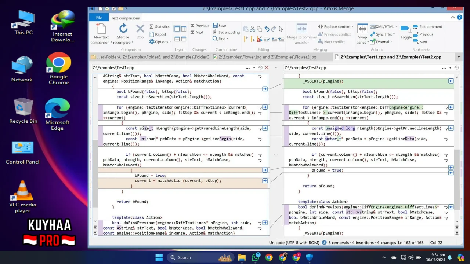Open WhatsApp from the taskbar
The height and width of the screenshot is (264, 470).
(256, 257)
